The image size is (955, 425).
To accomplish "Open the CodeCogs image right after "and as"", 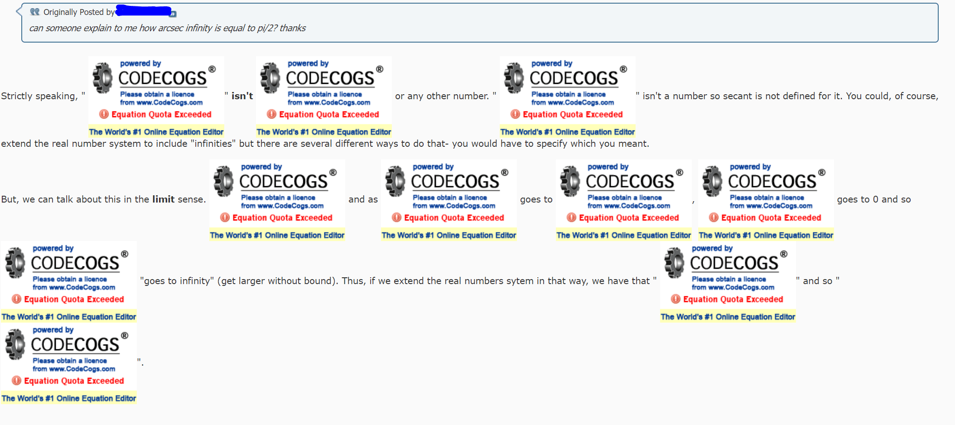I will coord(449,200).
